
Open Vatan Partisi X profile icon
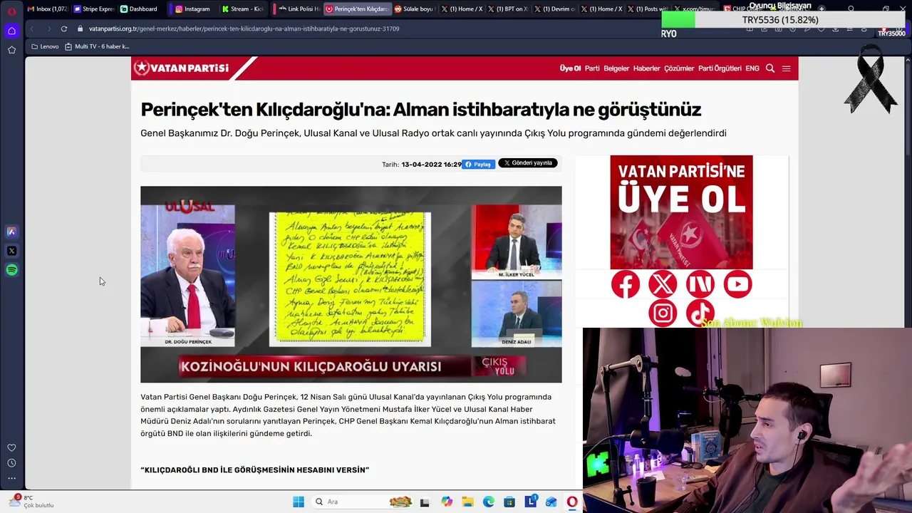pyautogui.click(x=663, y=284)
